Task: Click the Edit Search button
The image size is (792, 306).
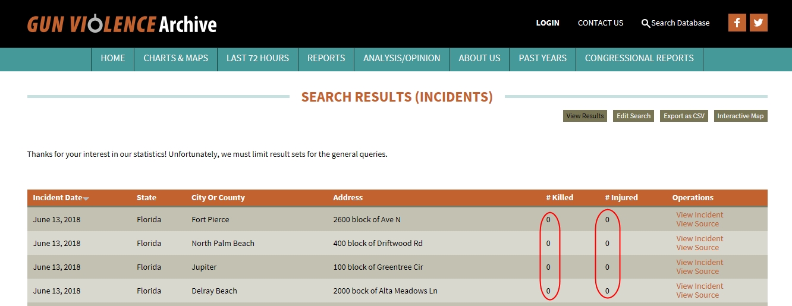Action: click(633, 116)
